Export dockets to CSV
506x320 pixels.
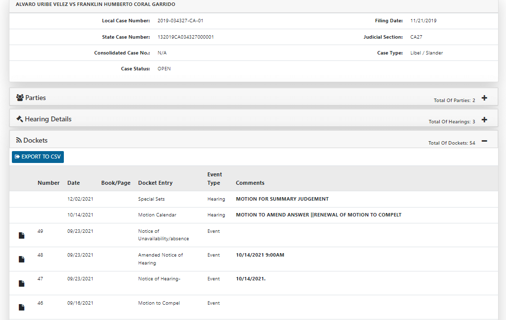coord(38,157)
